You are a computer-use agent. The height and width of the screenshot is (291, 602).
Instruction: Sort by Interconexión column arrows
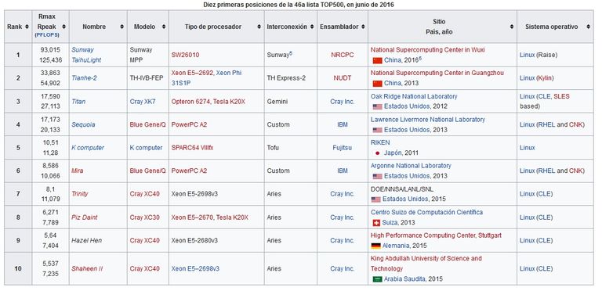point(312,27)
